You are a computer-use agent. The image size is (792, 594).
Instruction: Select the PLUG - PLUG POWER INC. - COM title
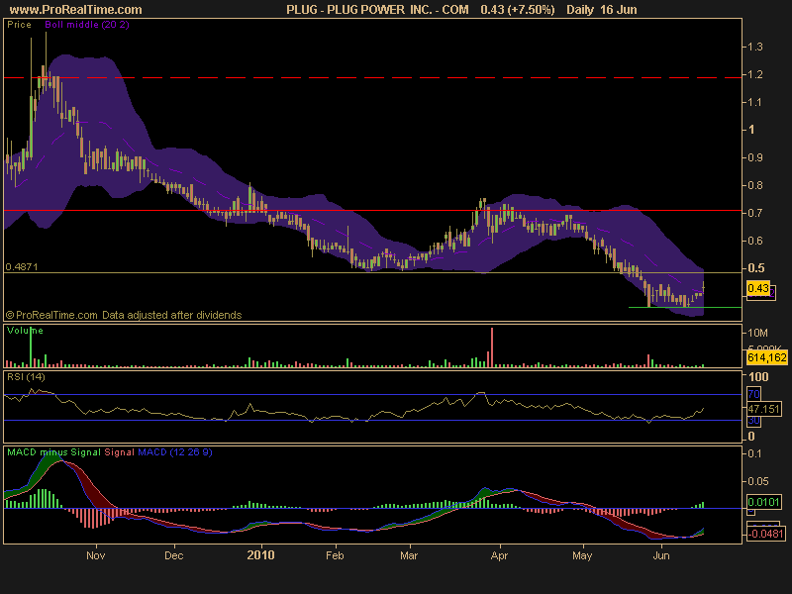pyautogui.click(x=377, y=10)
